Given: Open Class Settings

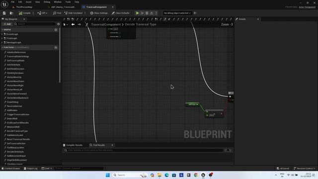Looking at the screenshot, I should 99,13.
